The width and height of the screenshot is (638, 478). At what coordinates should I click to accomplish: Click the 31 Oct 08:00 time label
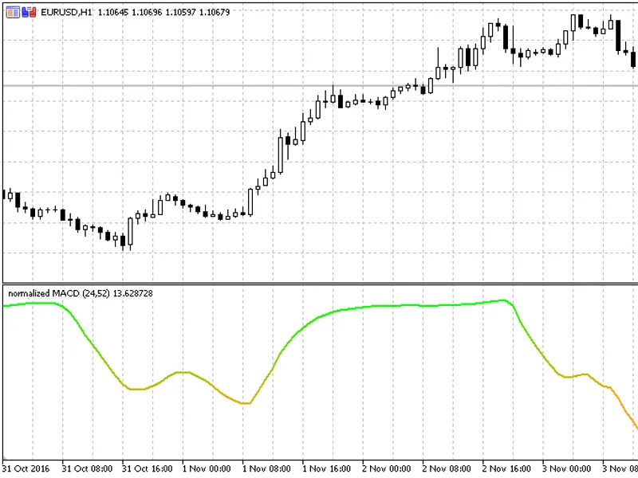click(87, 468)
